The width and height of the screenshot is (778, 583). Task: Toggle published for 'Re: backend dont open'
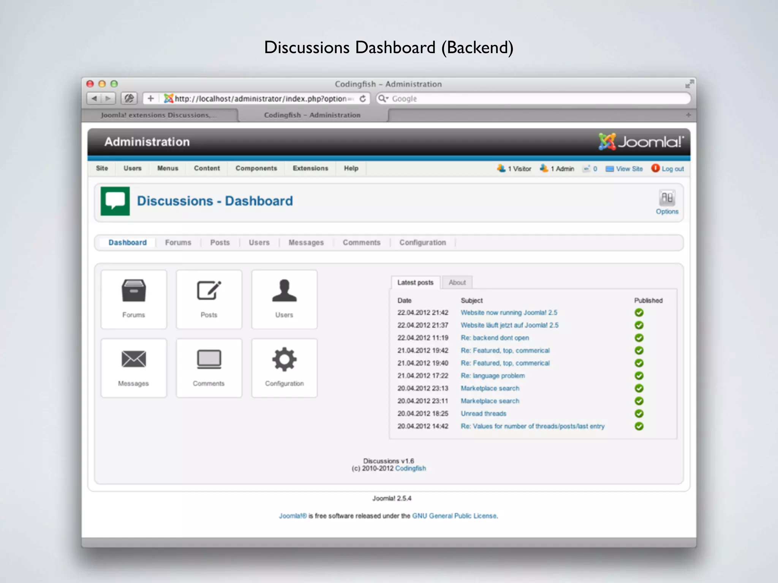639,338
